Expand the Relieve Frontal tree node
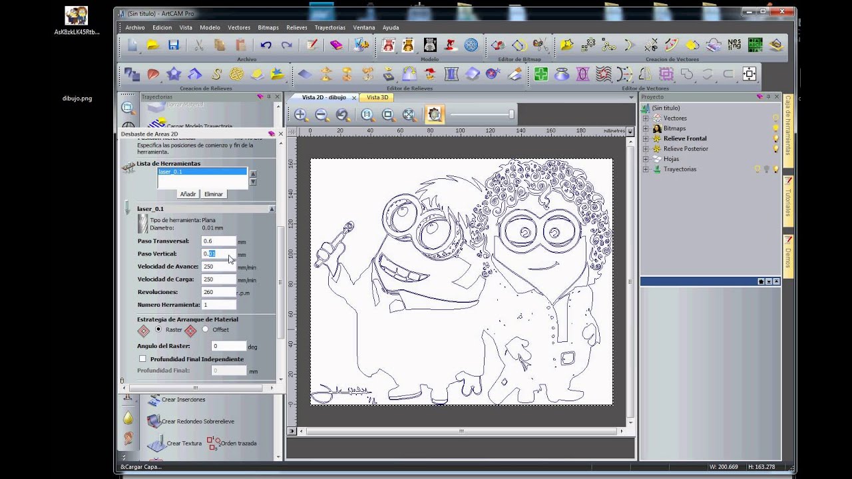This screenshot has height=479, width=852. coord(645,138)
